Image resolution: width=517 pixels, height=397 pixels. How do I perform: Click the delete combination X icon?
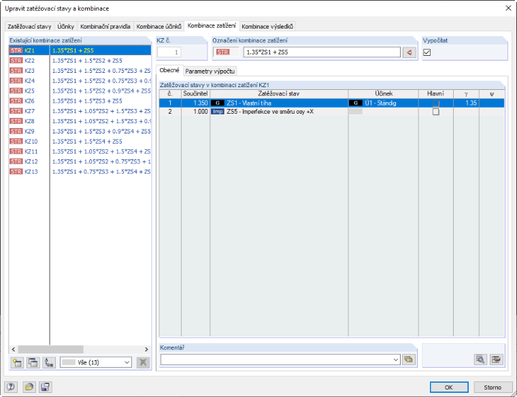pos(143,362)
